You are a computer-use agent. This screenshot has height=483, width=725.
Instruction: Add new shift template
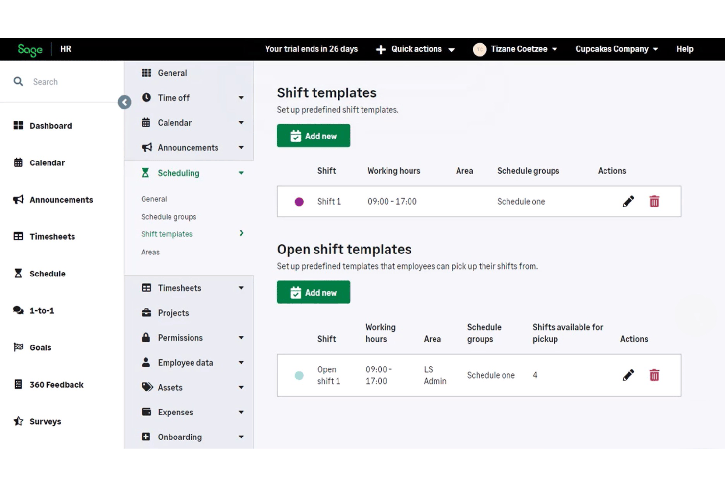point(314,136)
